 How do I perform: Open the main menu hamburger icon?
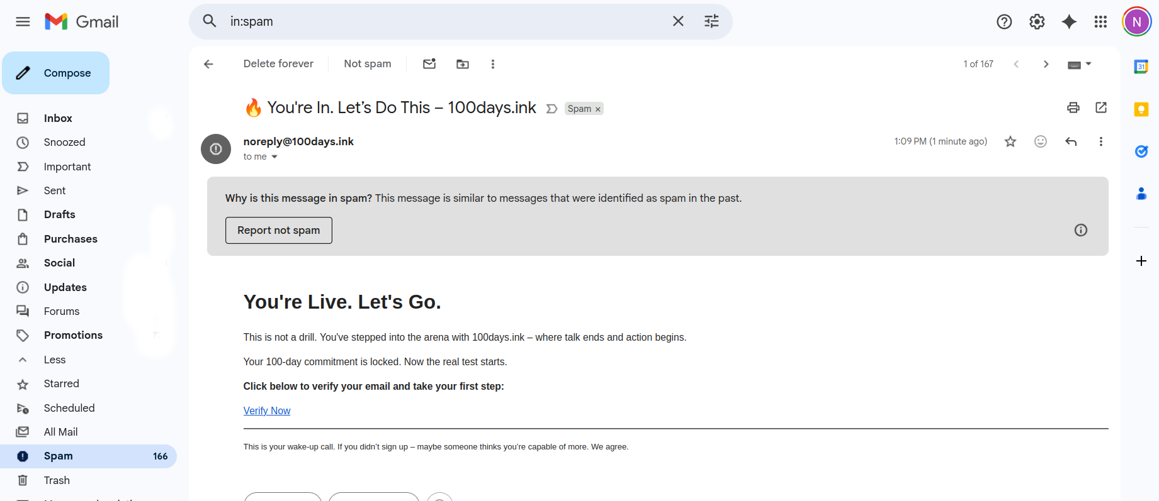[x=23, y=21]
